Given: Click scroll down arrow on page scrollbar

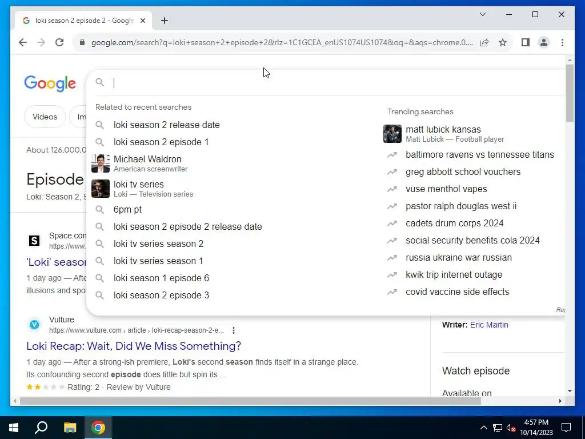Looking at the screenshot, I should pos(570,391).
